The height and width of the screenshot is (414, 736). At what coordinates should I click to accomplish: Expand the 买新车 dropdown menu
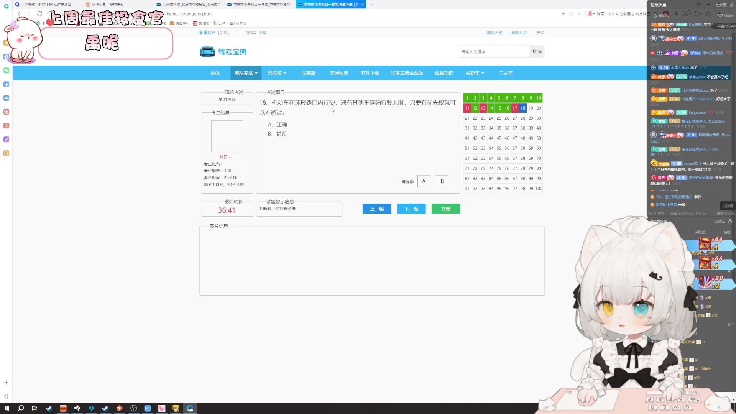475,73
